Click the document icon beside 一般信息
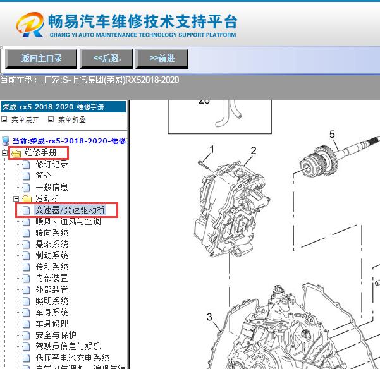Screen dimensions: 380x369 (27, 188)
